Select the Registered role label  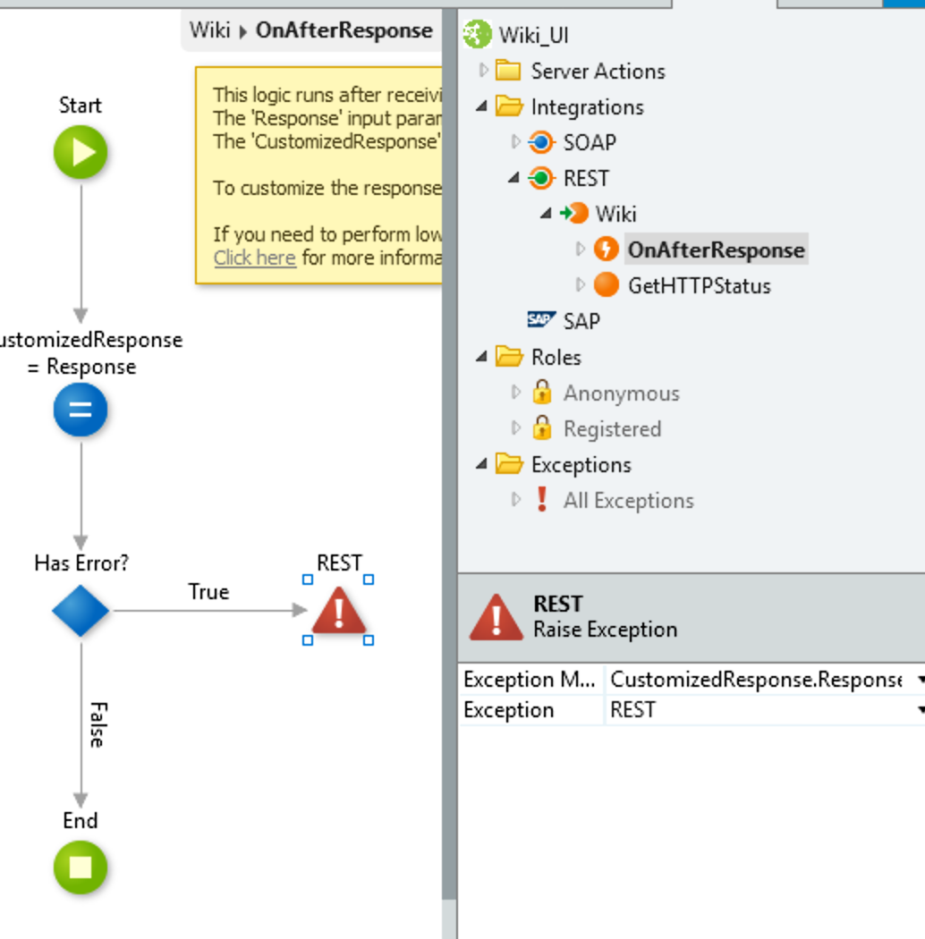pyautogui.click(x=612, y=428)
